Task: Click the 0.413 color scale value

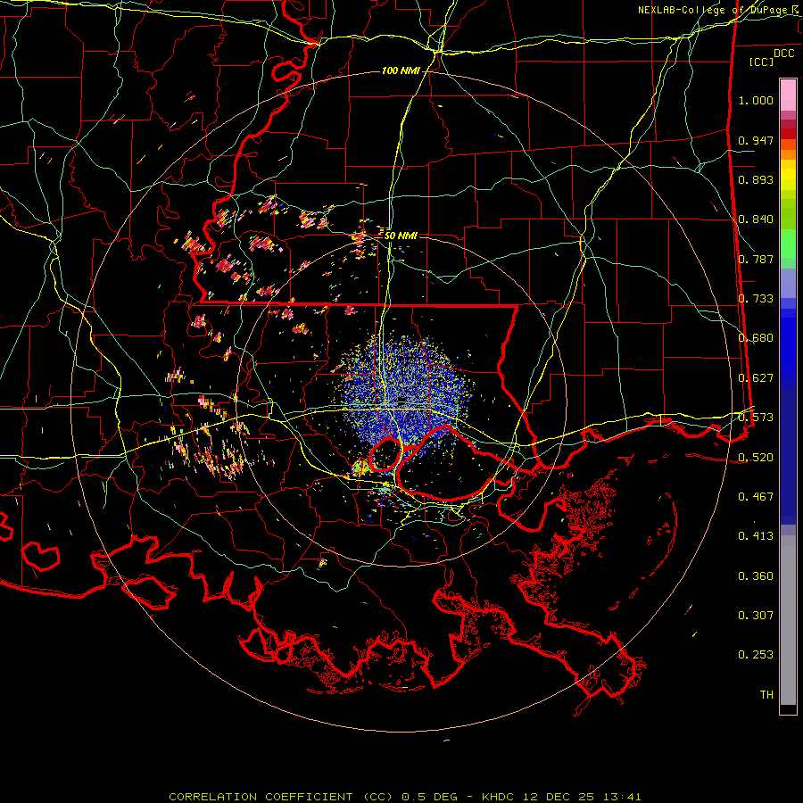Action: [756, 536]
